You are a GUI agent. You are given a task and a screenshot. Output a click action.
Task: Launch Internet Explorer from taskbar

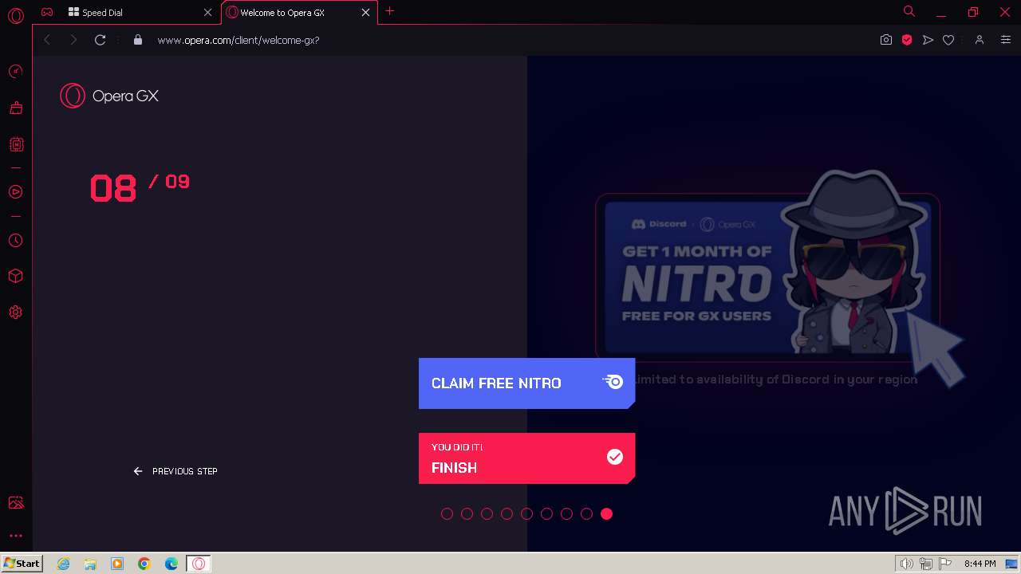point(64,564)
